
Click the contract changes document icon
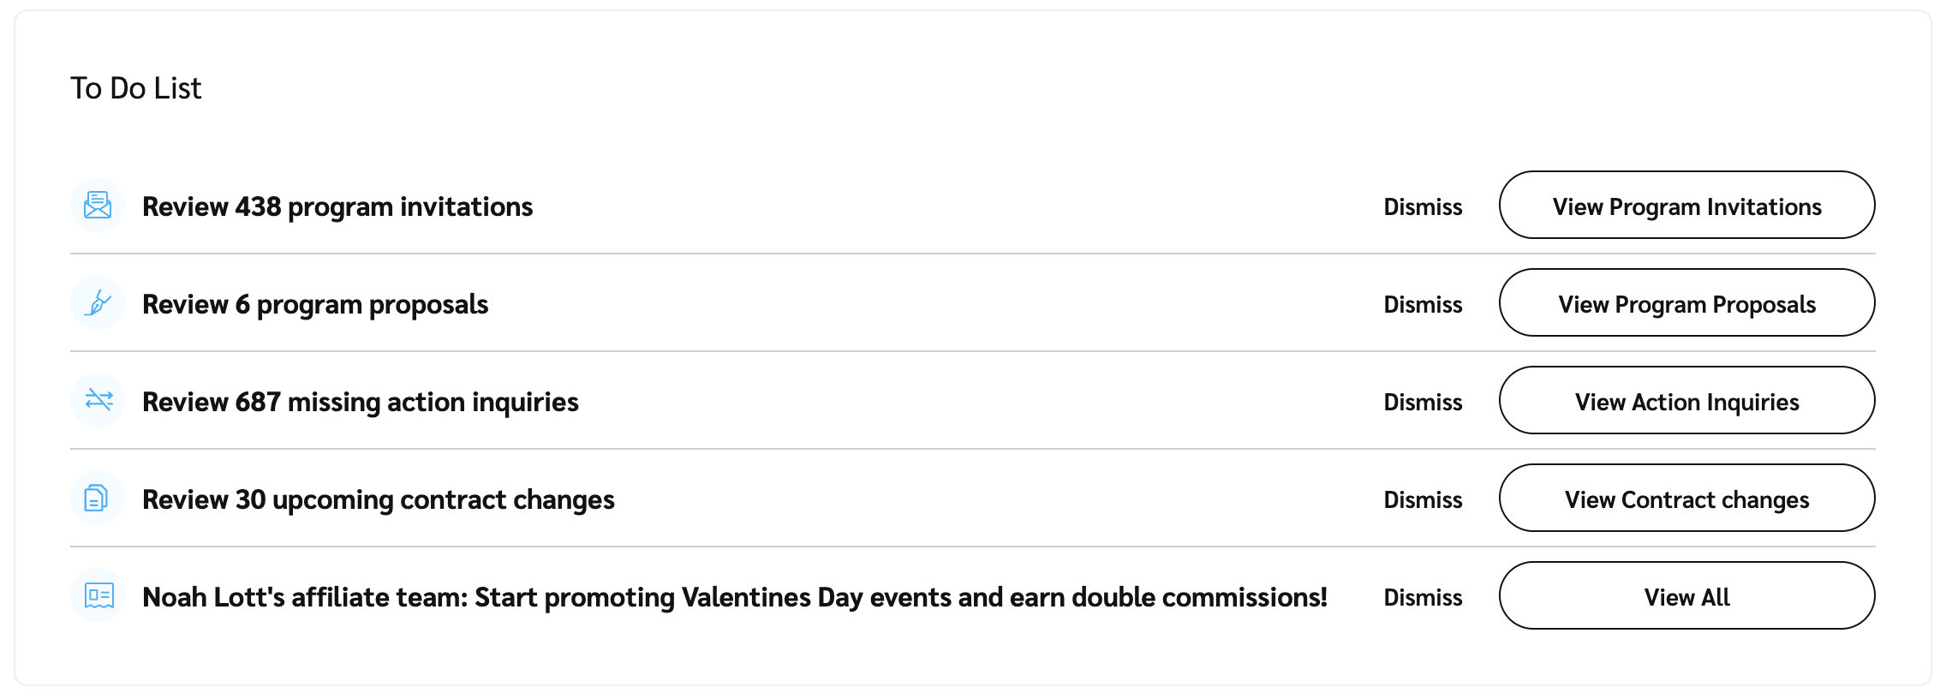[x=98, y=499]
